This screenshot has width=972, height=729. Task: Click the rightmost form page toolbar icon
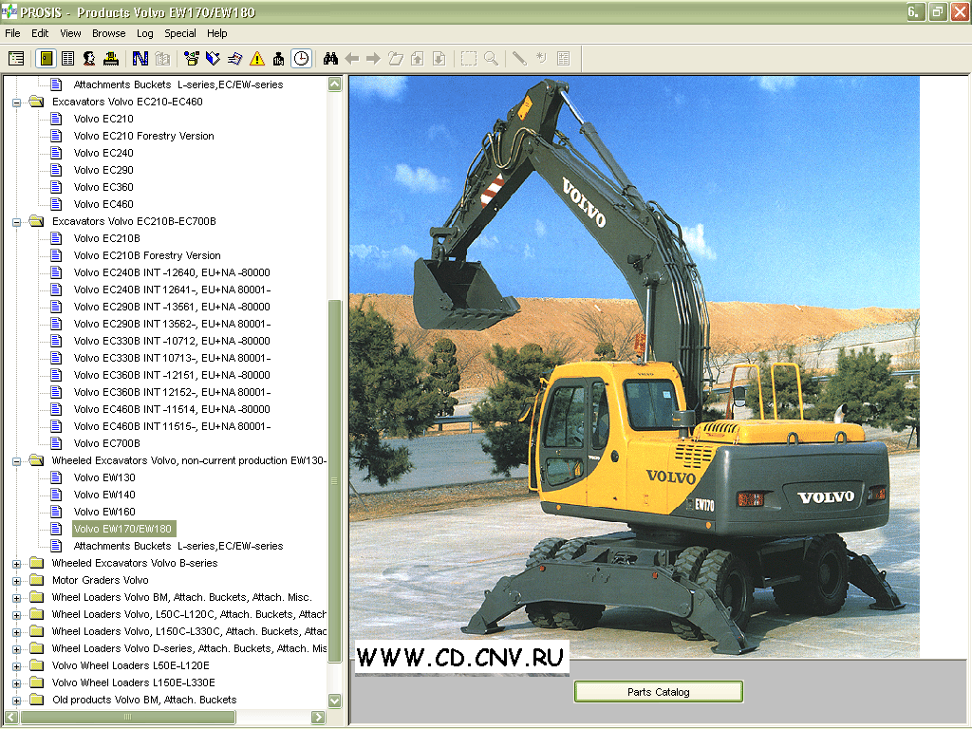tap(563, 59)
